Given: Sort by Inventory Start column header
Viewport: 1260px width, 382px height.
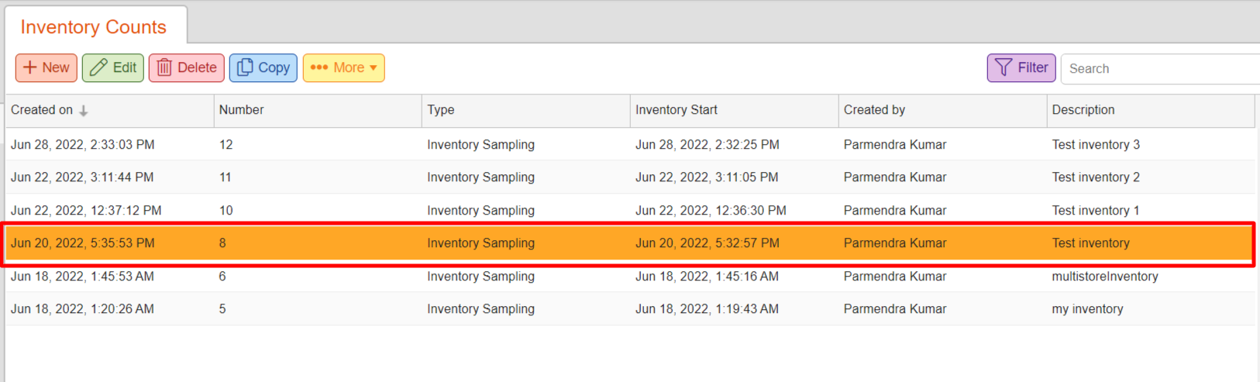Looking at the screenshot, I should 735,110.
